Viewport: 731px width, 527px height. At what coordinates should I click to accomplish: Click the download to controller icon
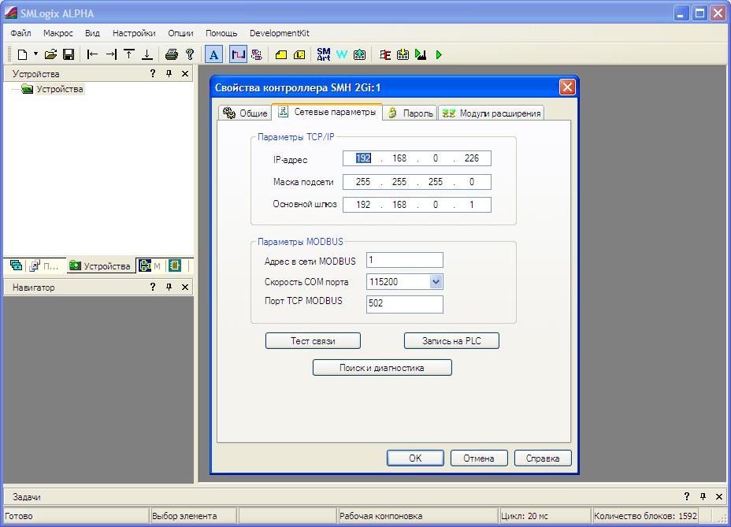(403, 54)
